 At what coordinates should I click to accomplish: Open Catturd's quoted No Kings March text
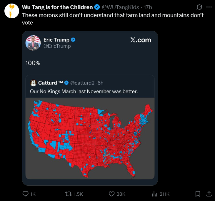[84, 91]
